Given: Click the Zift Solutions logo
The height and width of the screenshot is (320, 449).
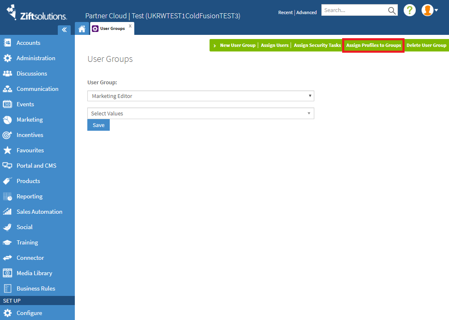Looking at the screenshot, I should pyautogui.click(x=37, y=12).
